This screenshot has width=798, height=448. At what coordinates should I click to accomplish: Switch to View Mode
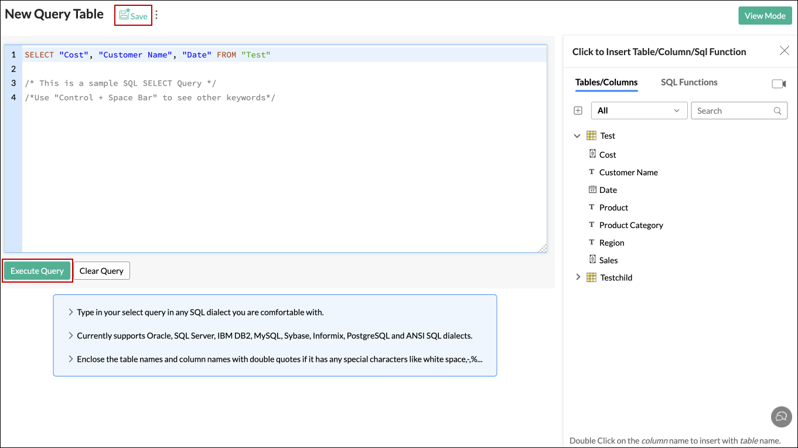coord(765,15)
